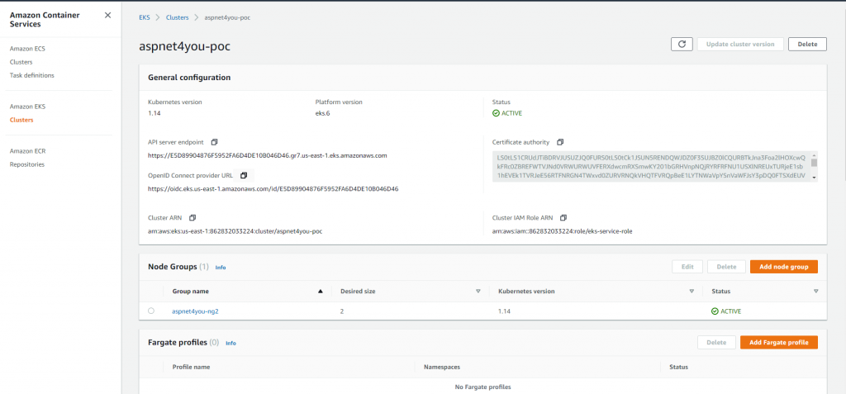This screenshot has width=846, height=394.
Task: Click Add node group
Action: (783, 267)
